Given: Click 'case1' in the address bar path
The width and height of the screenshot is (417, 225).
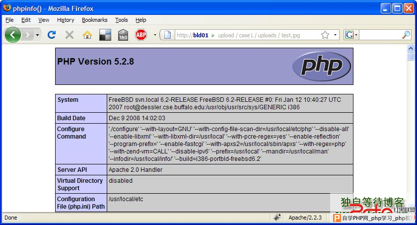Looking at the screenshot, I should pos(246,35).
